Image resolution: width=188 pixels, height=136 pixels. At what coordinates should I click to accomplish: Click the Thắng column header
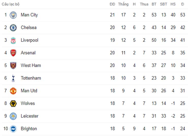coord(123,4)
